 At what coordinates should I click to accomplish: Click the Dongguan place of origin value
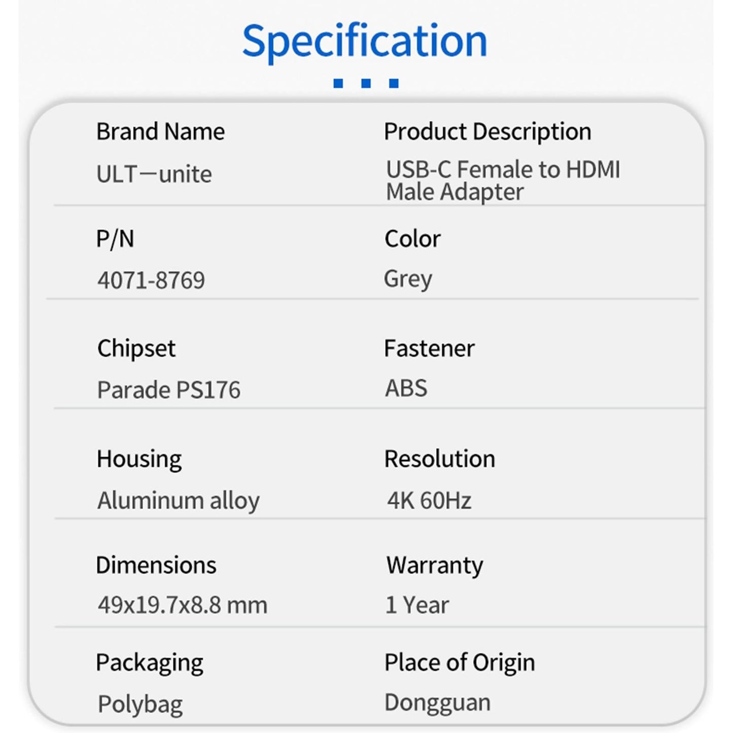click(437, 703)
